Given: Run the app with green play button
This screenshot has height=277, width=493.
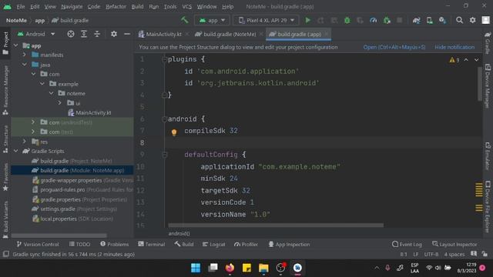Looking at the screenshot, I should tap(308, 20).
